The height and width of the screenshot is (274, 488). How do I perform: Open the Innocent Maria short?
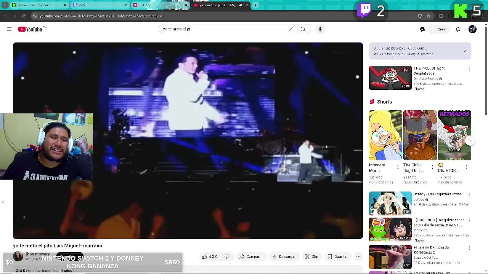[385, 135]
